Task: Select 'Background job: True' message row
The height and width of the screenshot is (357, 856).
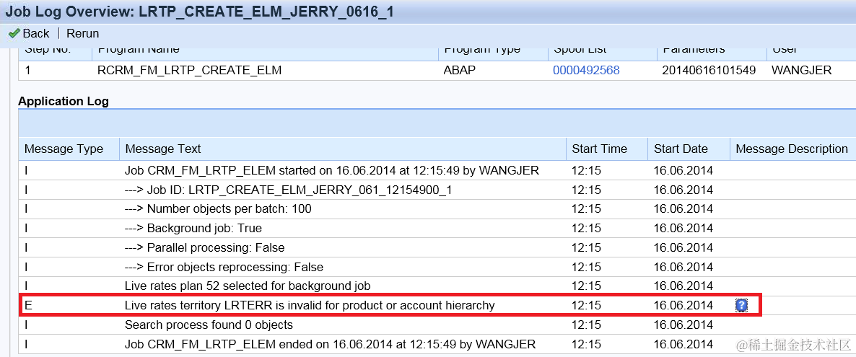Action: (x=437, y=228)
